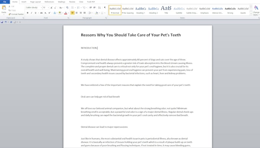
Task: Toggle Show/Hide paragraph marks
Action: [x=105, y=8]
